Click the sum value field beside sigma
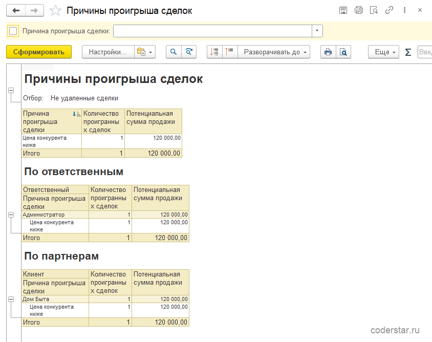 pos(425,52)
